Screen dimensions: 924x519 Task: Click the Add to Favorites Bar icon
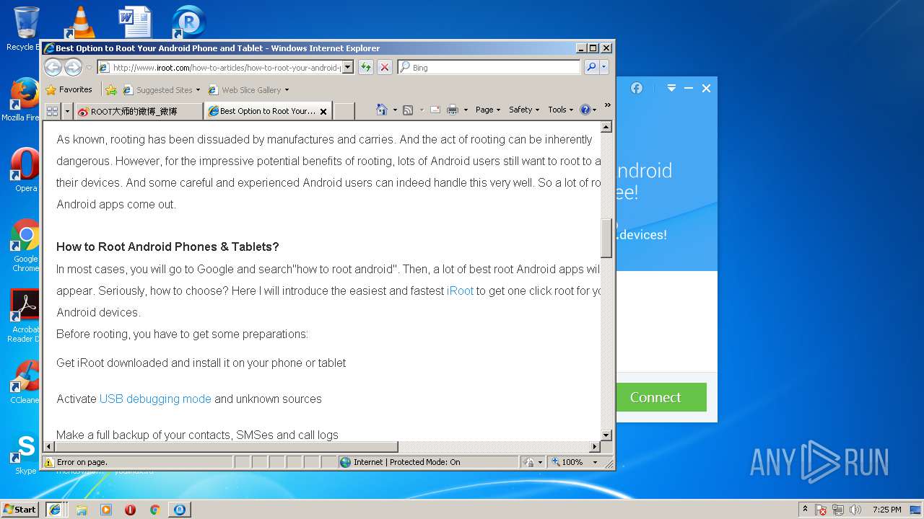click(x=111, y=90)
